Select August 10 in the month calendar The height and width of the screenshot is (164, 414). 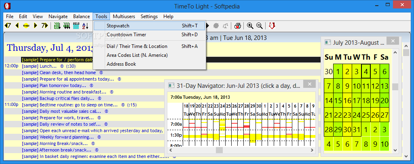click(385, 144)
